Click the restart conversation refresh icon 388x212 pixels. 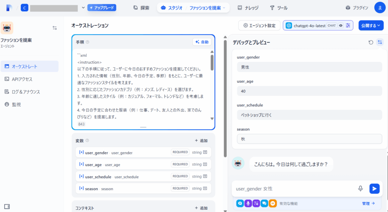(371, 42)
